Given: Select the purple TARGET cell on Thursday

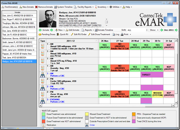Looking at the screenshot, I should coord(146,74).
